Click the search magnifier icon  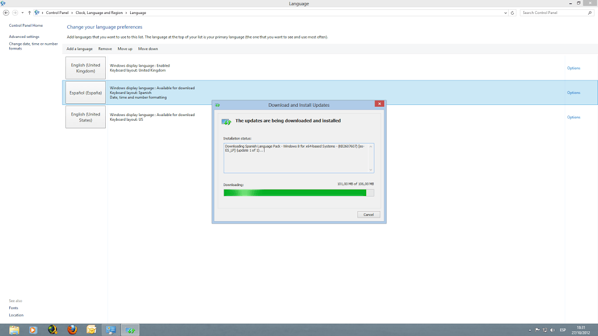click(590, 13)
